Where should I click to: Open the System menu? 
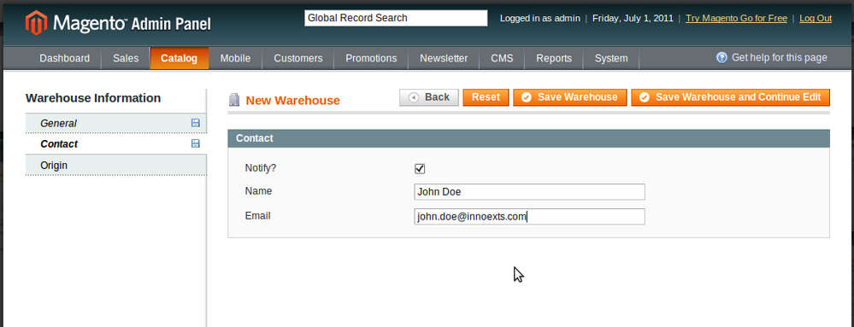click(611, 58)
